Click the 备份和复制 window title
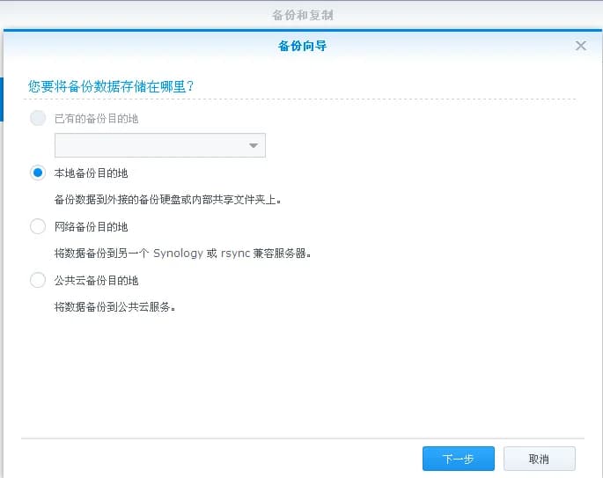 click(302, 15)
